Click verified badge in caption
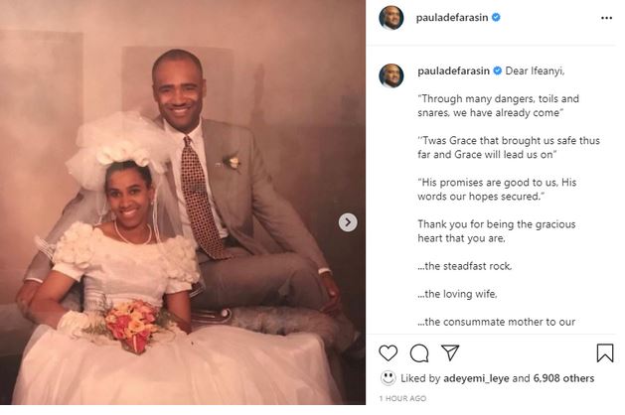This screenshot has height=415, width=625. click(x=498, y=70)
